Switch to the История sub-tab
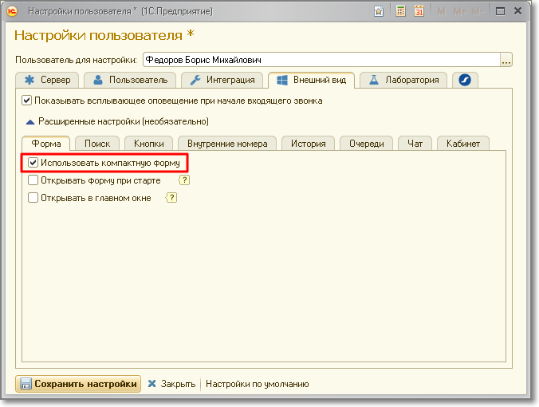The width and height of the screenshot is (539, 407). (308, 144)
